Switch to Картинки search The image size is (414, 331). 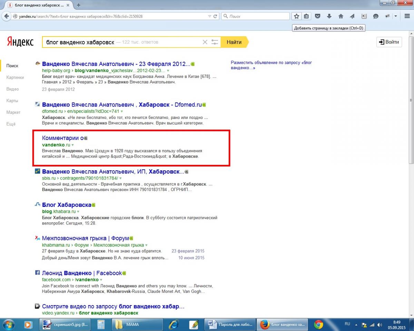tap(15, 78)
